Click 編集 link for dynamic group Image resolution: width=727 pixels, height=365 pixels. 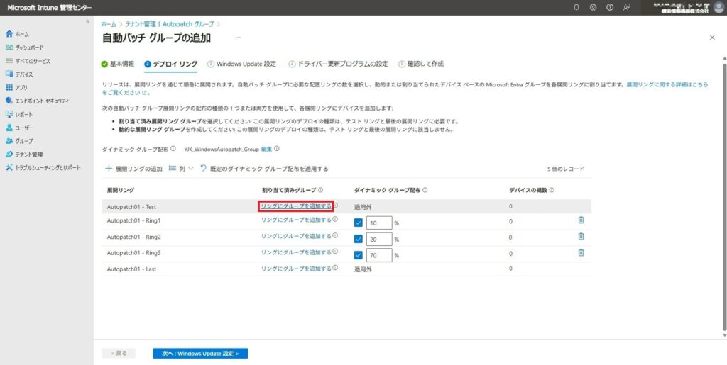(267, 149)
